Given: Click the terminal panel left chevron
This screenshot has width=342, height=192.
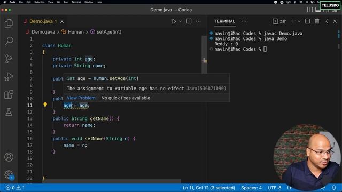Looking at the screenshot, I should [327, 21].
